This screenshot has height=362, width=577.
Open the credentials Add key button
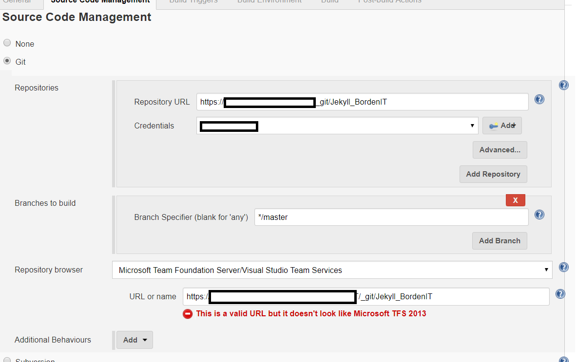click(502, 126)
